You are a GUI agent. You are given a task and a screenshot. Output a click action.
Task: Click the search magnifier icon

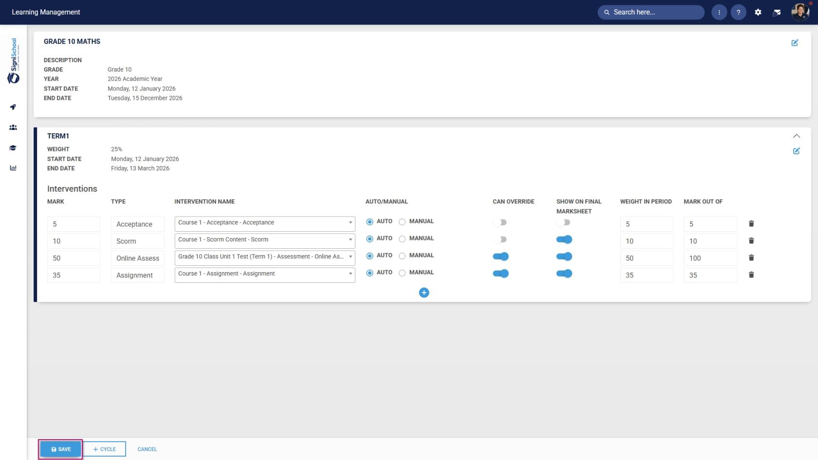click(x=607, y=12)
